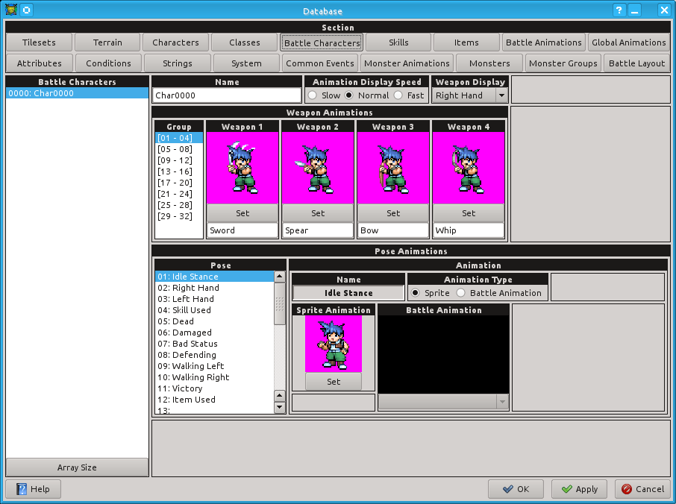Switch to the Monsters tab

[489, 63]
